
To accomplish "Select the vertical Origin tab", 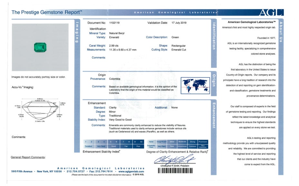I will (x=214, y=80).
